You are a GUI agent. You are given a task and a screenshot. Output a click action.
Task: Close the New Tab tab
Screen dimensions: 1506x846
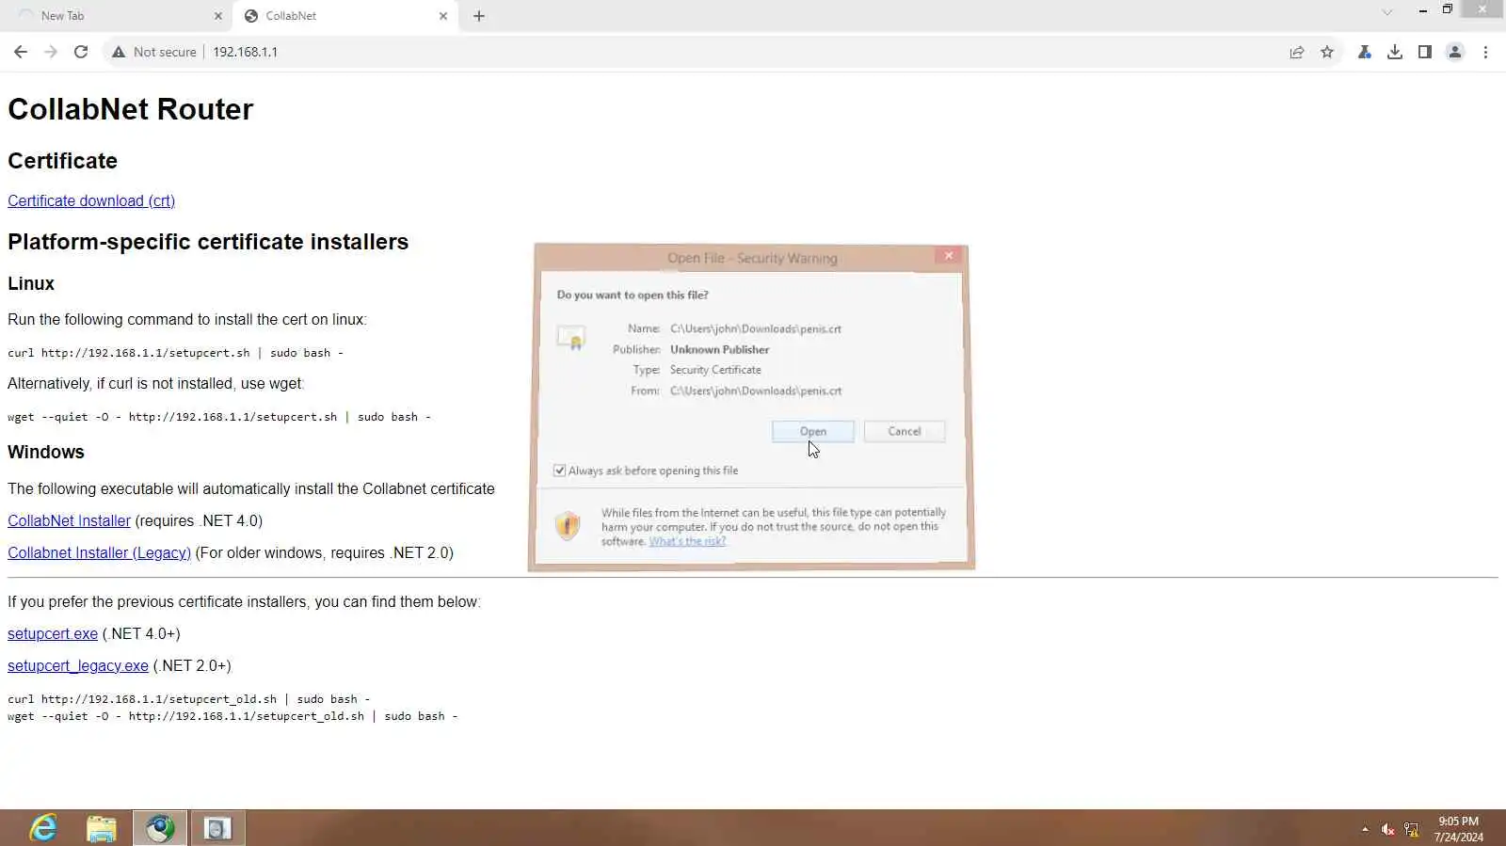pyautogui.click(x=218, y=16)
